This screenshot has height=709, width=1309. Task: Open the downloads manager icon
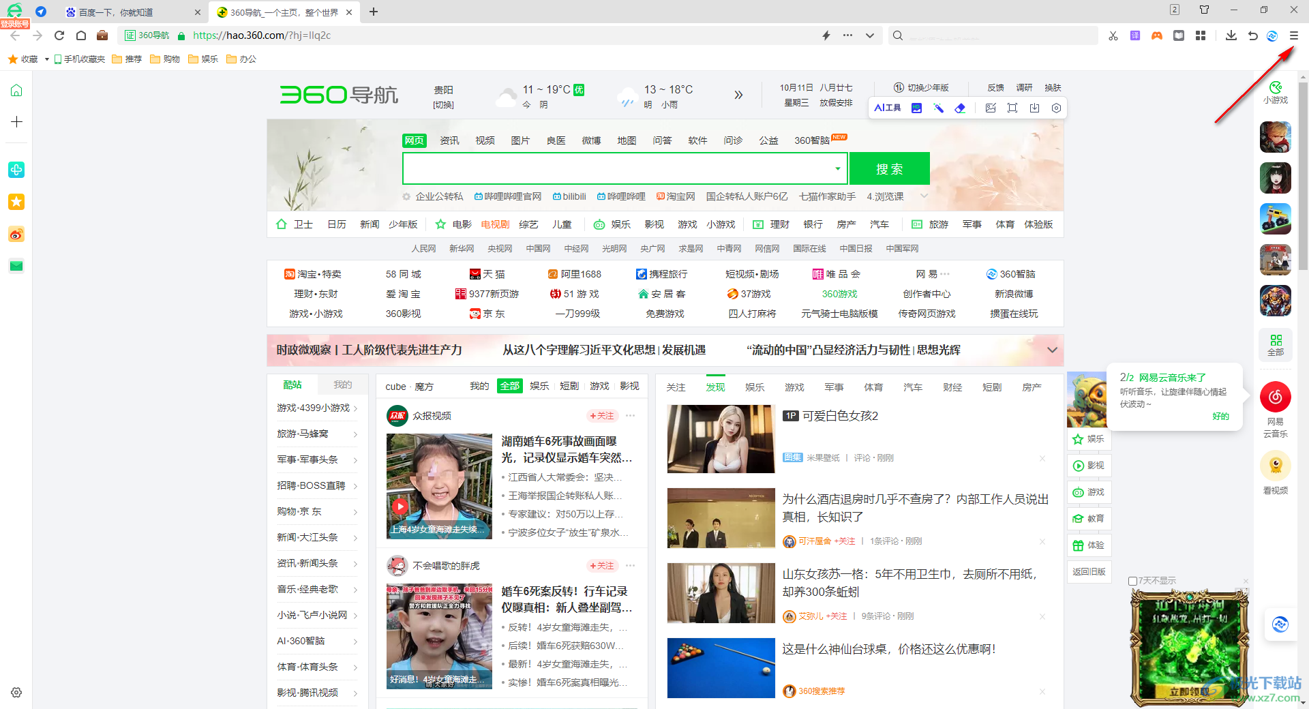pos(1231,35)
